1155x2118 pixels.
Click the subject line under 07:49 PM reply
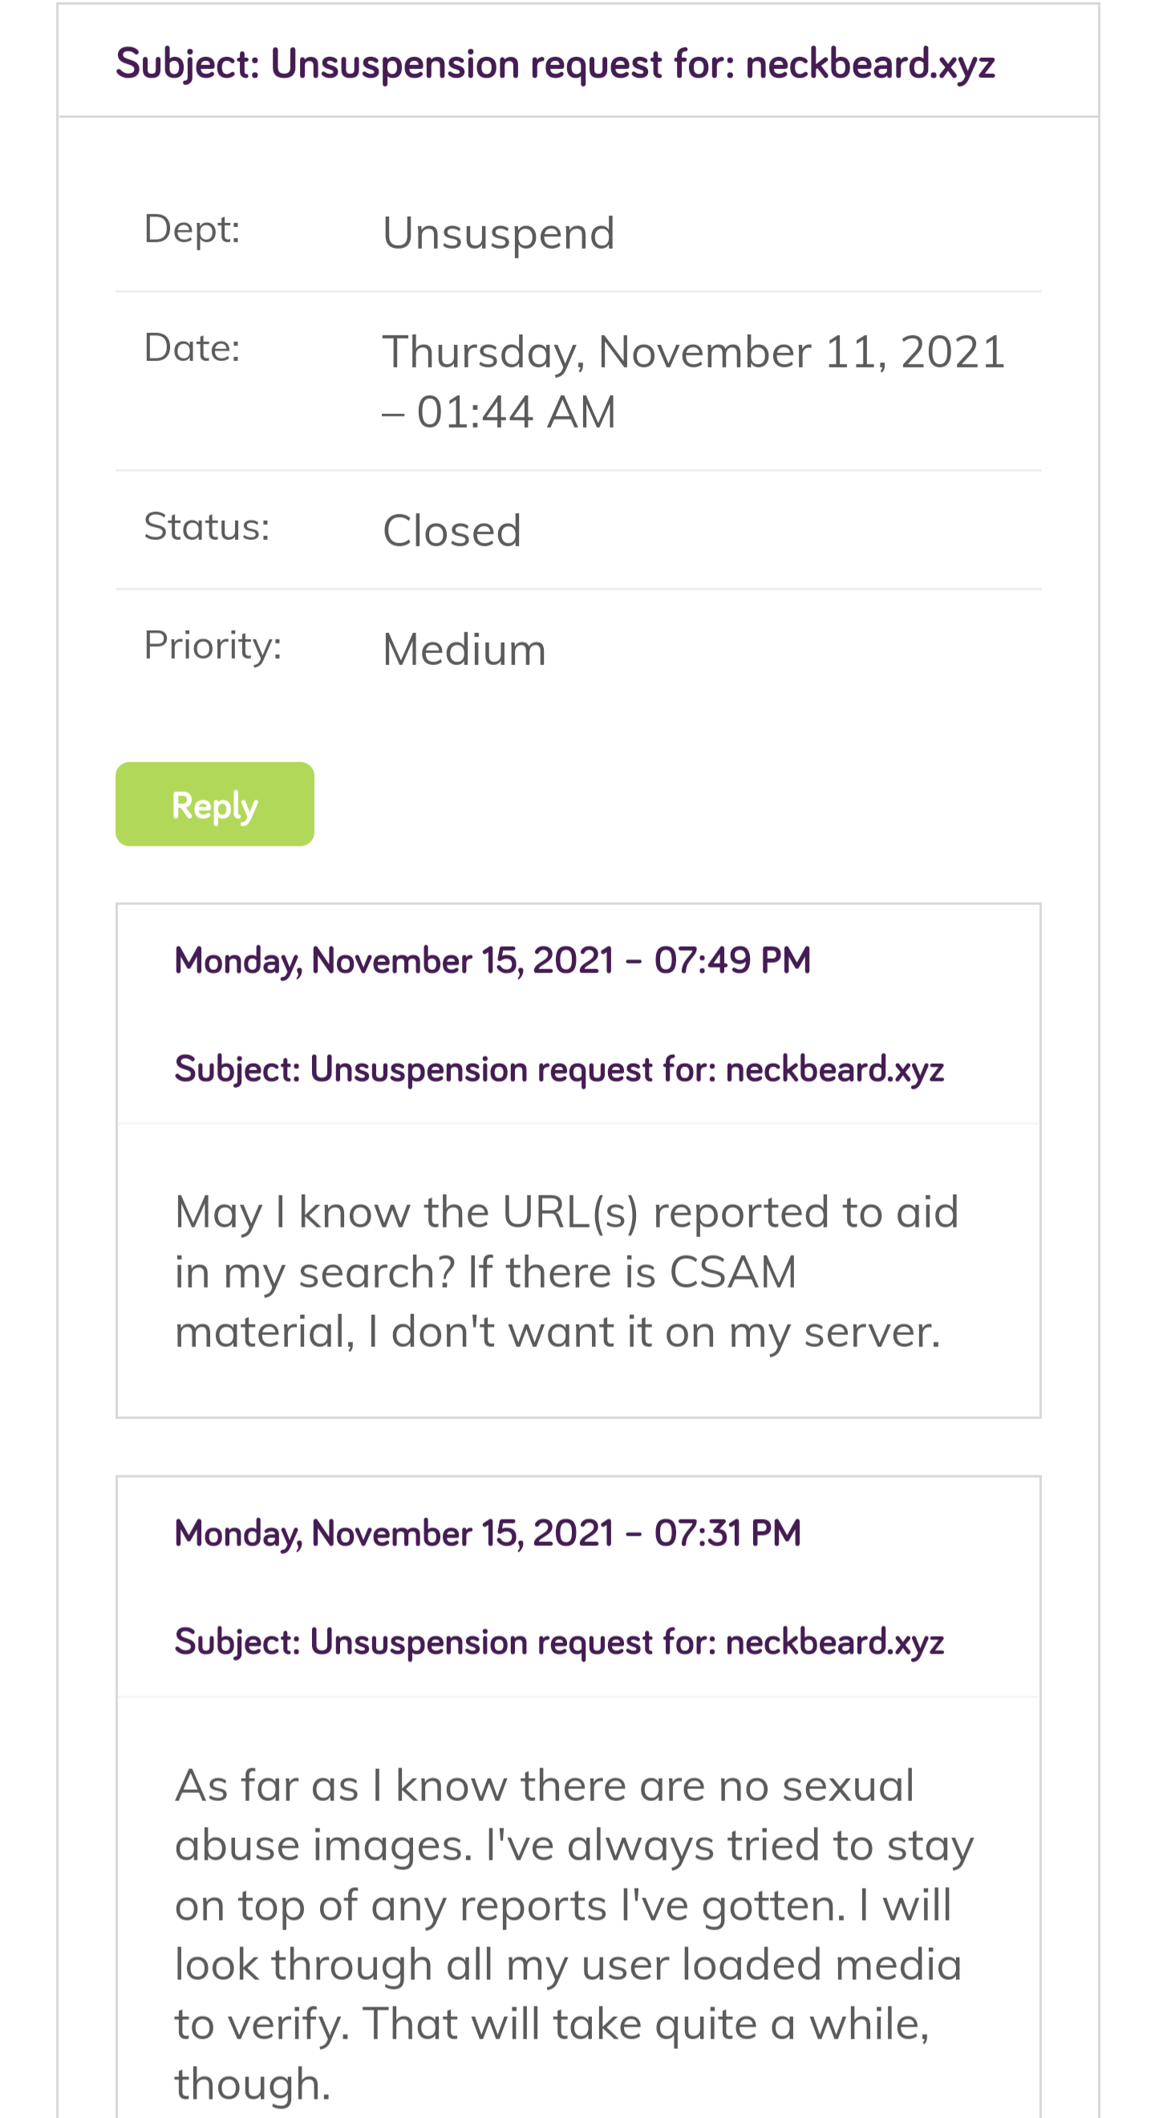(559, 1069)
